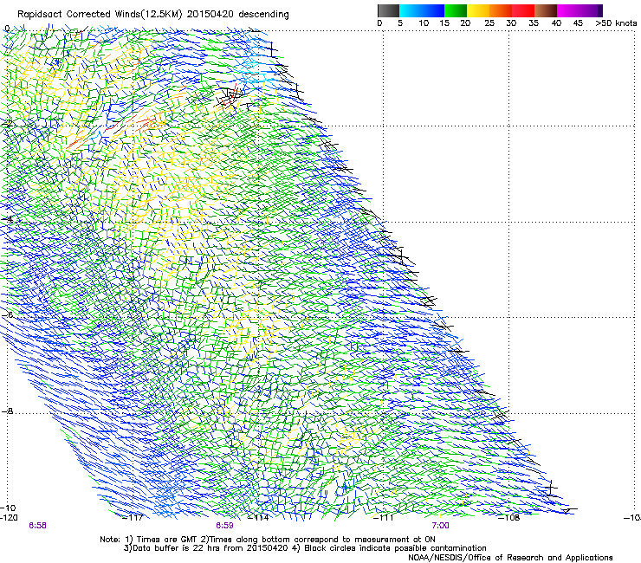Click the '45' label under the color bar

pyautogui.click(x=578, y=23)
